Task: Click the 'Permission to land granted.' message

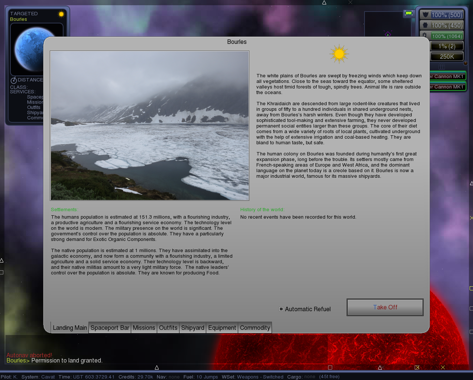Action: (x=67, y=361)
